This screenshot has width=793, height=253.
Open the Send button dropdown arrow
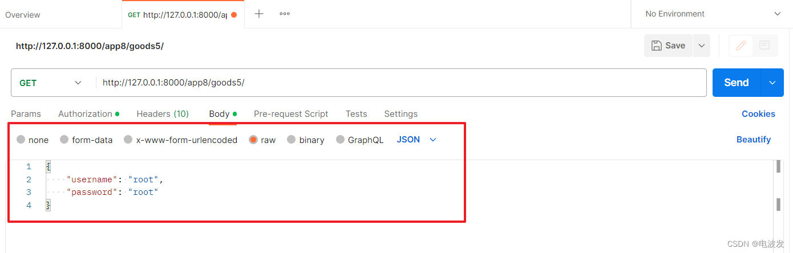point(772,83)
